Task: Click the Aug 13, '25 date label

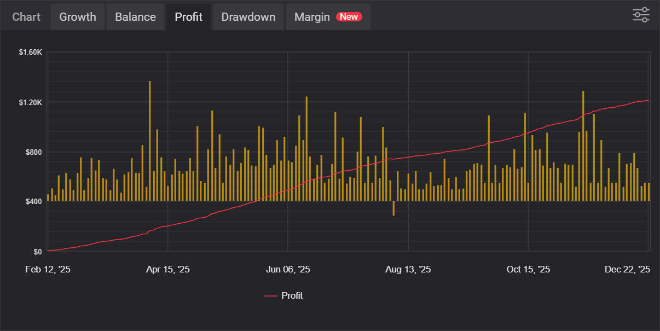Action: (x=408, y=270)
